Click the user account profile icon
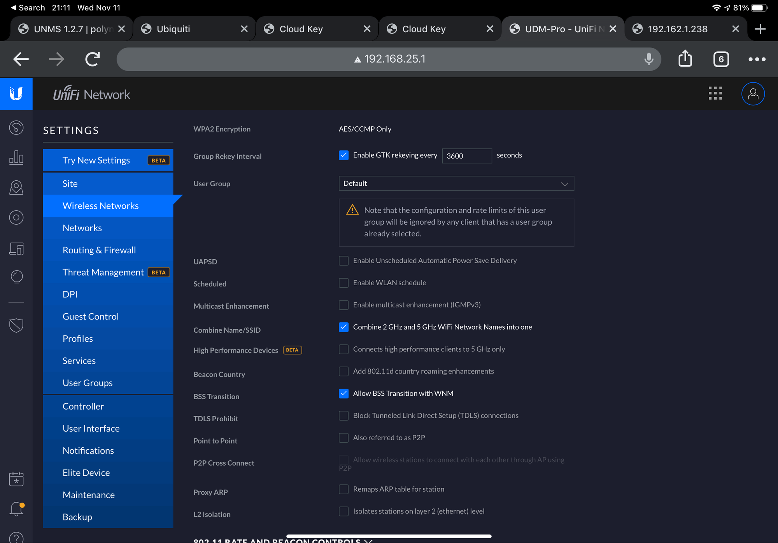The width and height of the screenshot is (778, 543). [x=753, y=94]
